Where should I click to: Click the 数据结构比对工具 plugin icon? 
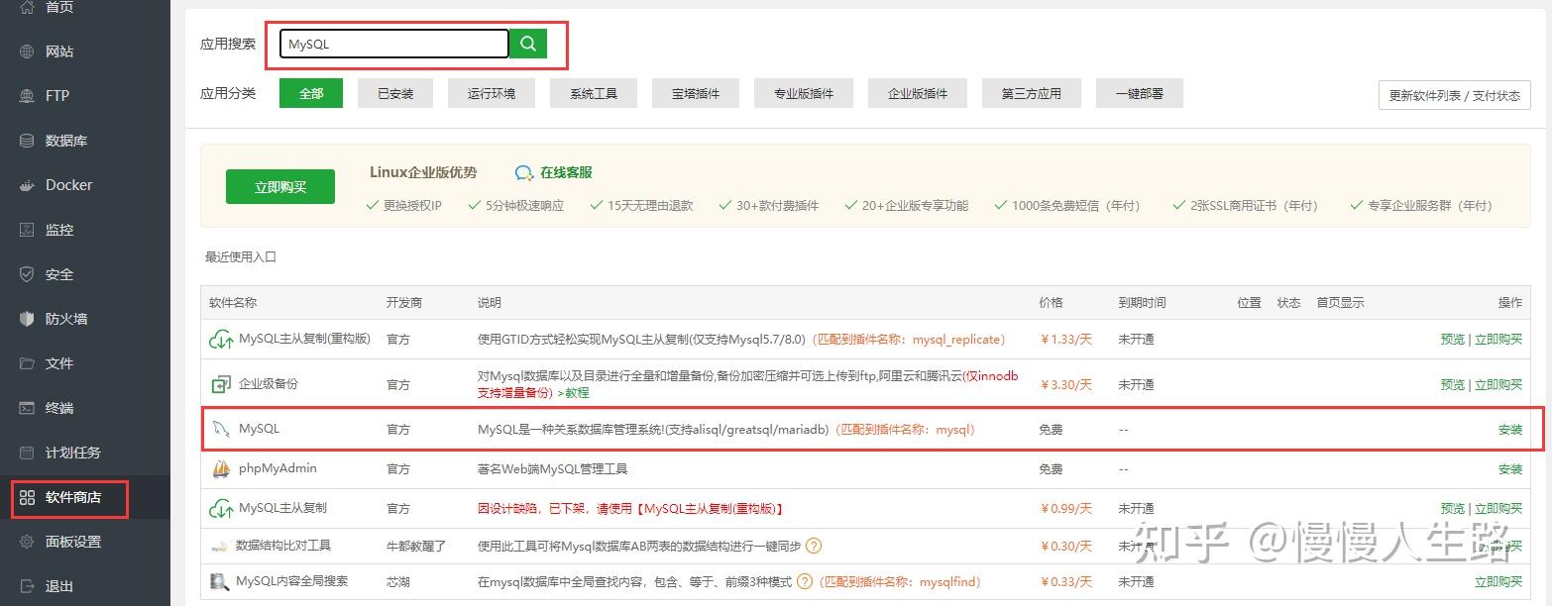click(219, 546)
